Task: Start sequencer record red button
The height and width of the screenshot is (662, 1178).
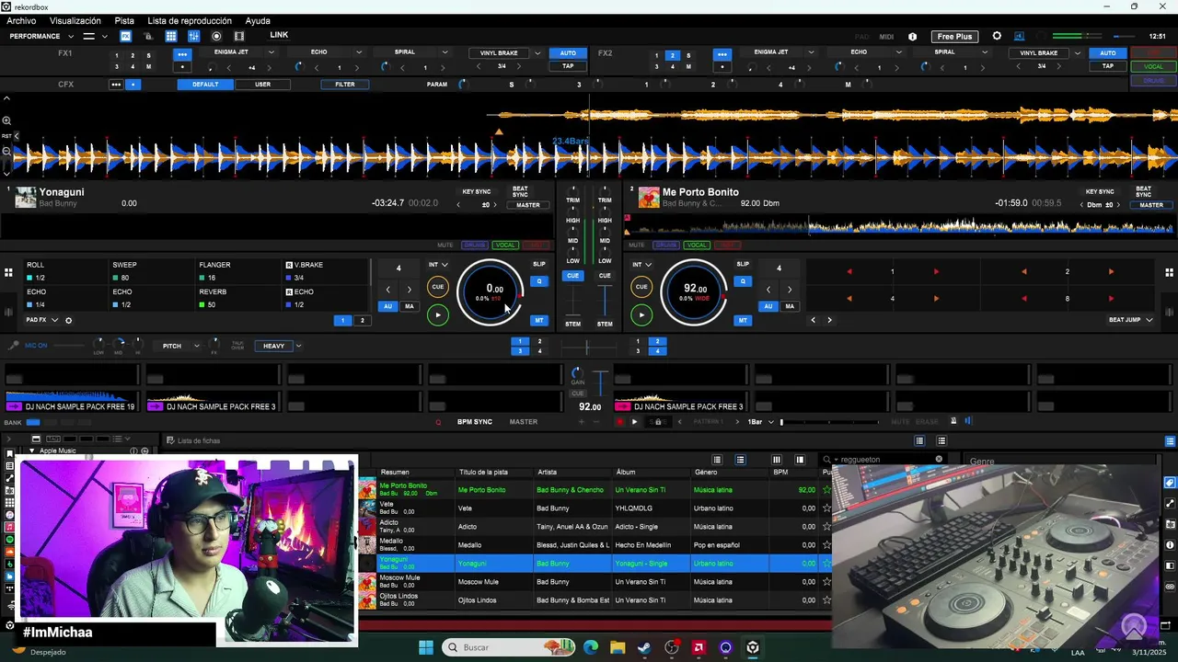Action: tap(619, 422)
